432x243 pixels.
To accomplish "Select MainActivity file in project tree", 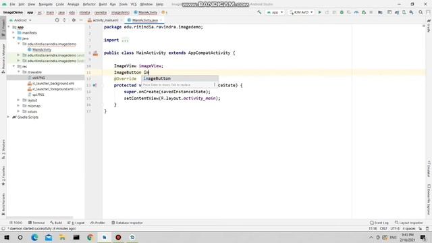I will (x=42, y=49).
